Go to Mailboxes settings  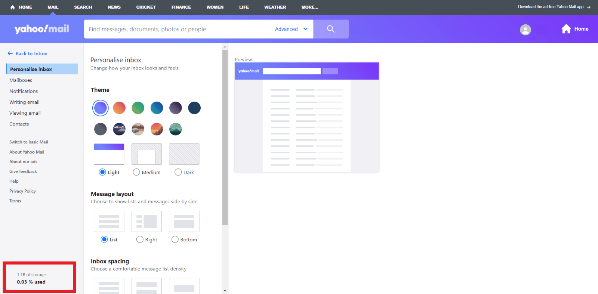click(x=21, y=80)
